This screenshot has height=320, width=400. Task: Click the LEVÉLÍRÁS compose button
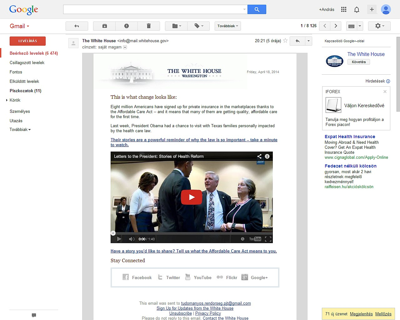tap(27, 41)
